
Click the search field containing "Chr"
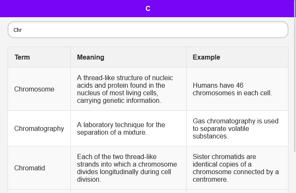click(148, 30)
